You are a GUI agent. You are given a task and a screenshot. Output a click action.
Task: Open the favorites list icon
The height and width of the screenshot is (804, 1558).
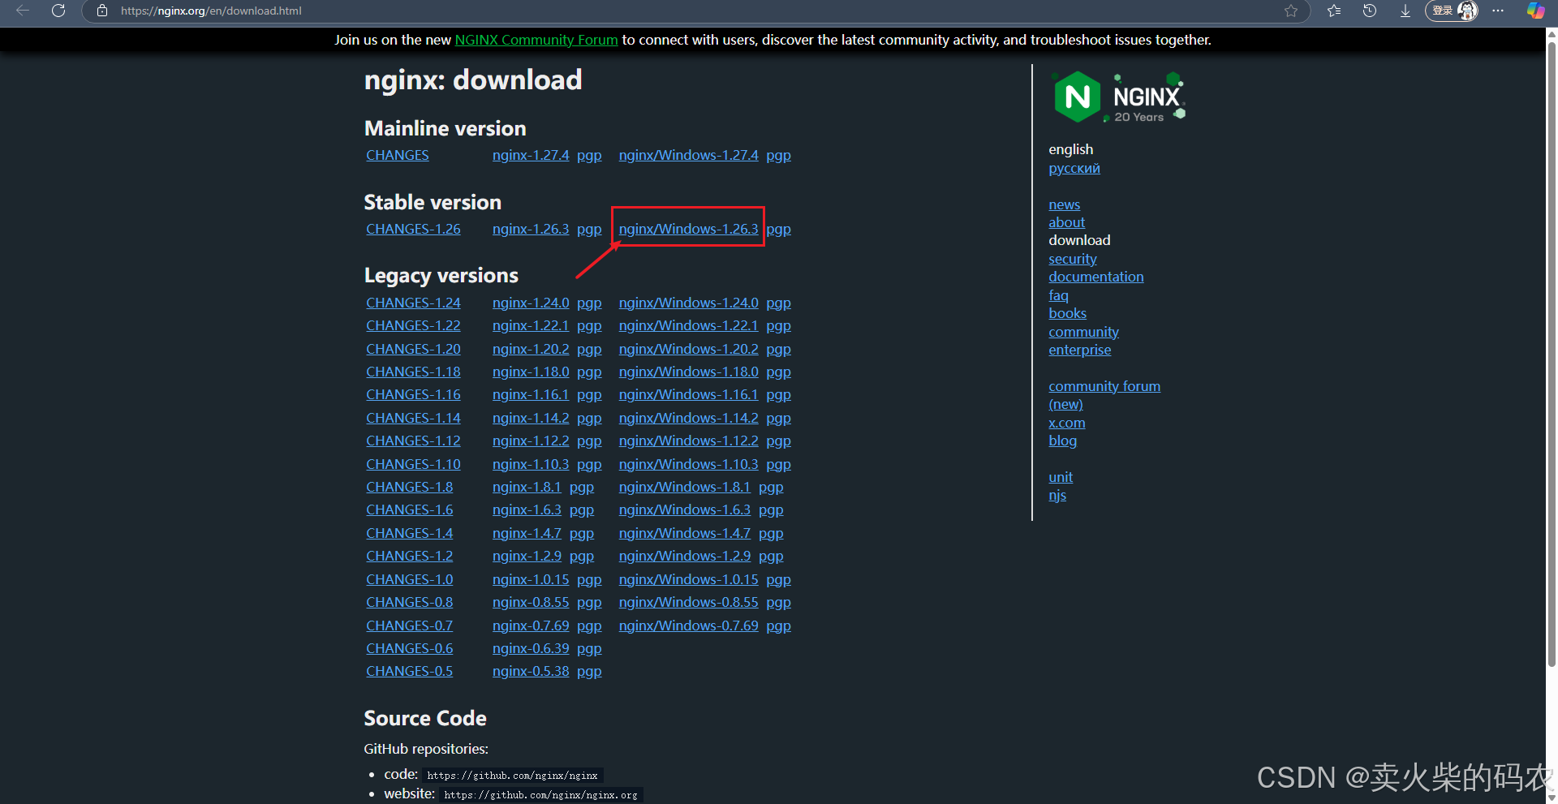[1334, 11]
